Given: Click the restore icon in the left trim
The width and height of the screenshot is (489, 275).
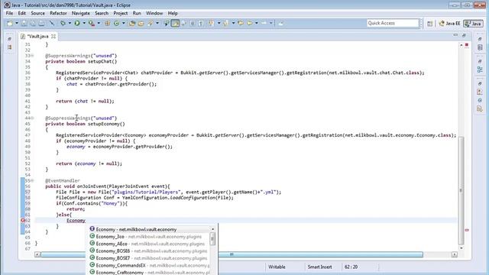Looking at the screenshot, I should coord(9,39).
